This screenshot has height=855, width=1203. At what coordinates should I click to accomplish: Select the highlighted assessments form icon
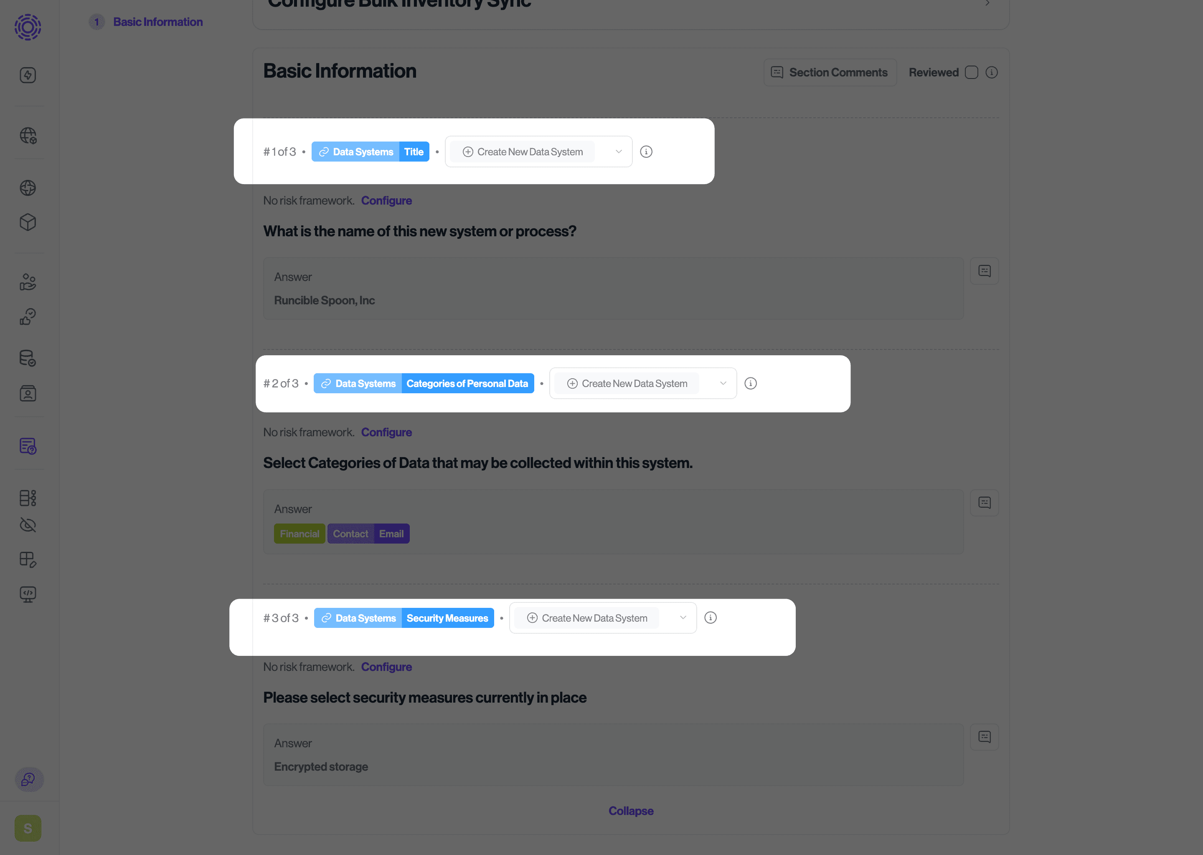[x=28, y=446]
